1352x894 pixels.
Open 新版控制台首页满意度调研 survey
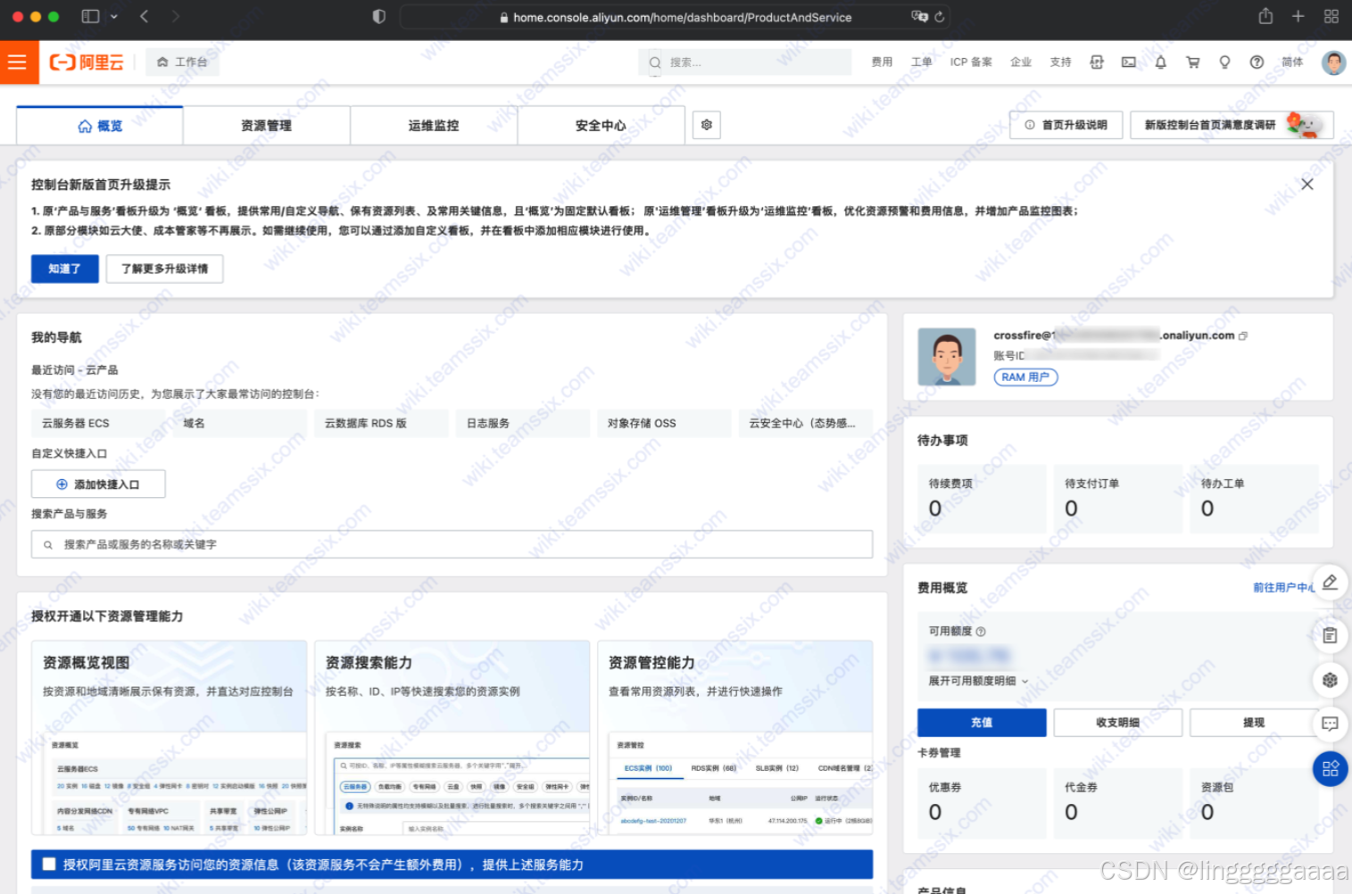click(1232, 125)
